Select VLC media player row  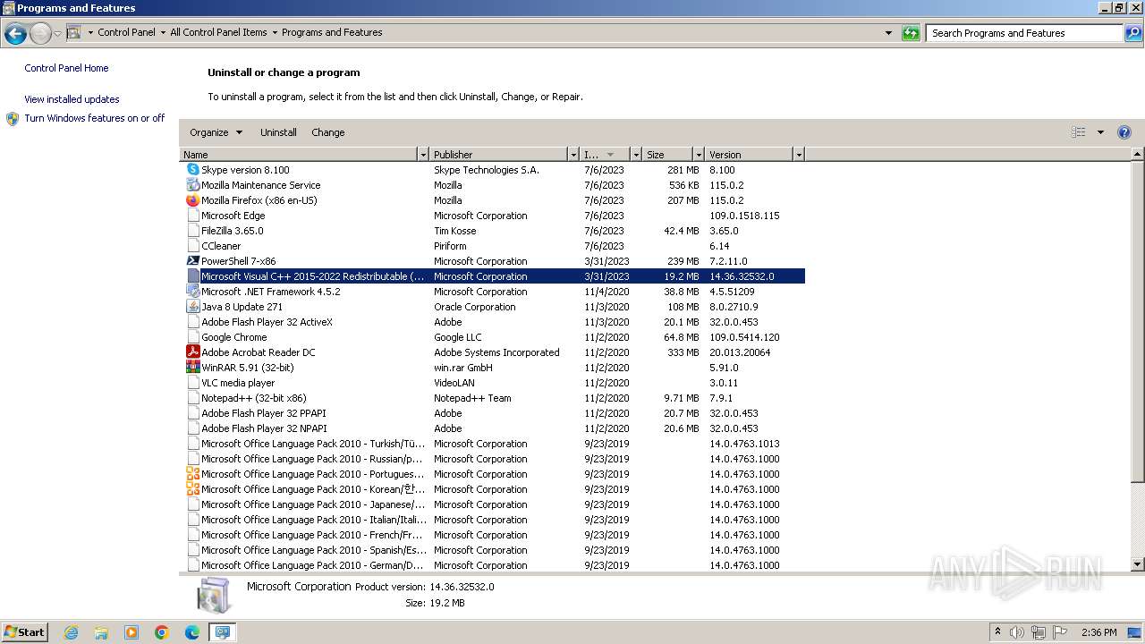pos(494,383)
